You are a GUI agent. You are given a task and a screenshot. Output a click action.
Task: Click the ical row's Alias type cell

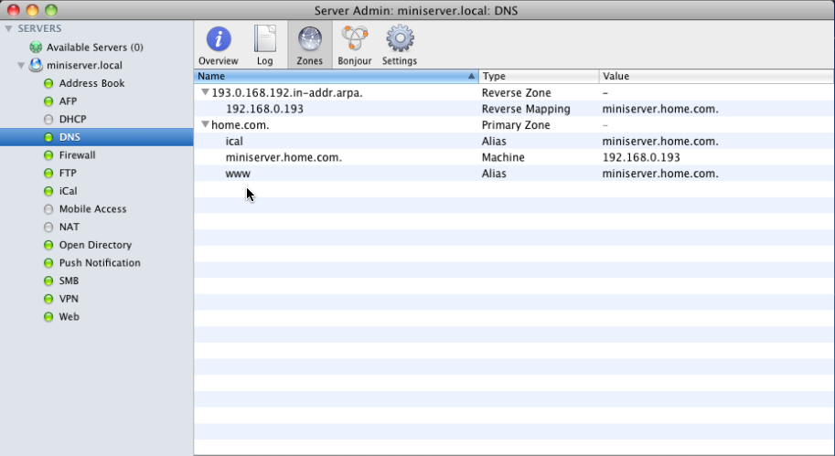tap(494, 141)
